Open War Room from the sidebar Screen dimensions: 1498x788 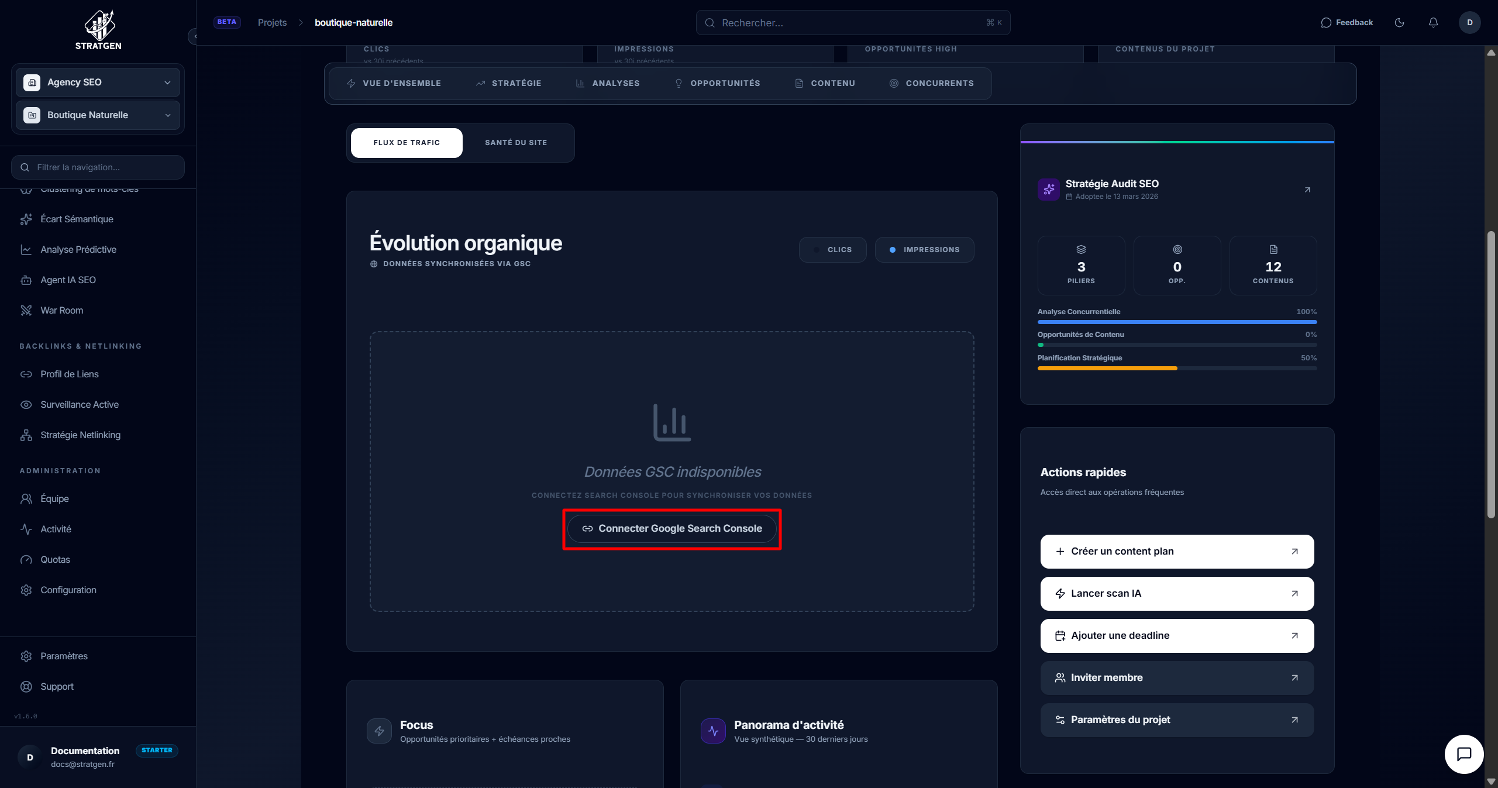(x=61, y=310)
